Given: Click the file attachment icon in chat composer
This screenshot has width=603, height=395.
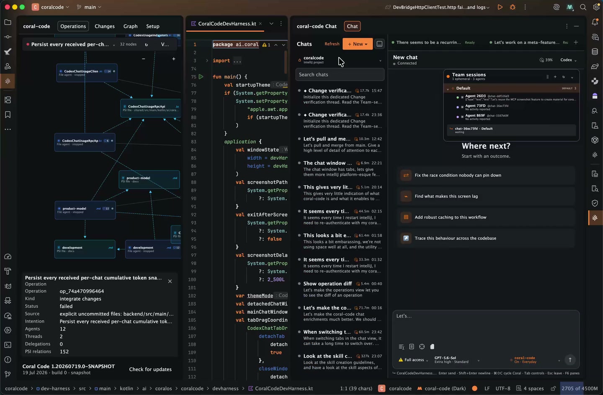Looking at the screenshot, I should point(432,346).
